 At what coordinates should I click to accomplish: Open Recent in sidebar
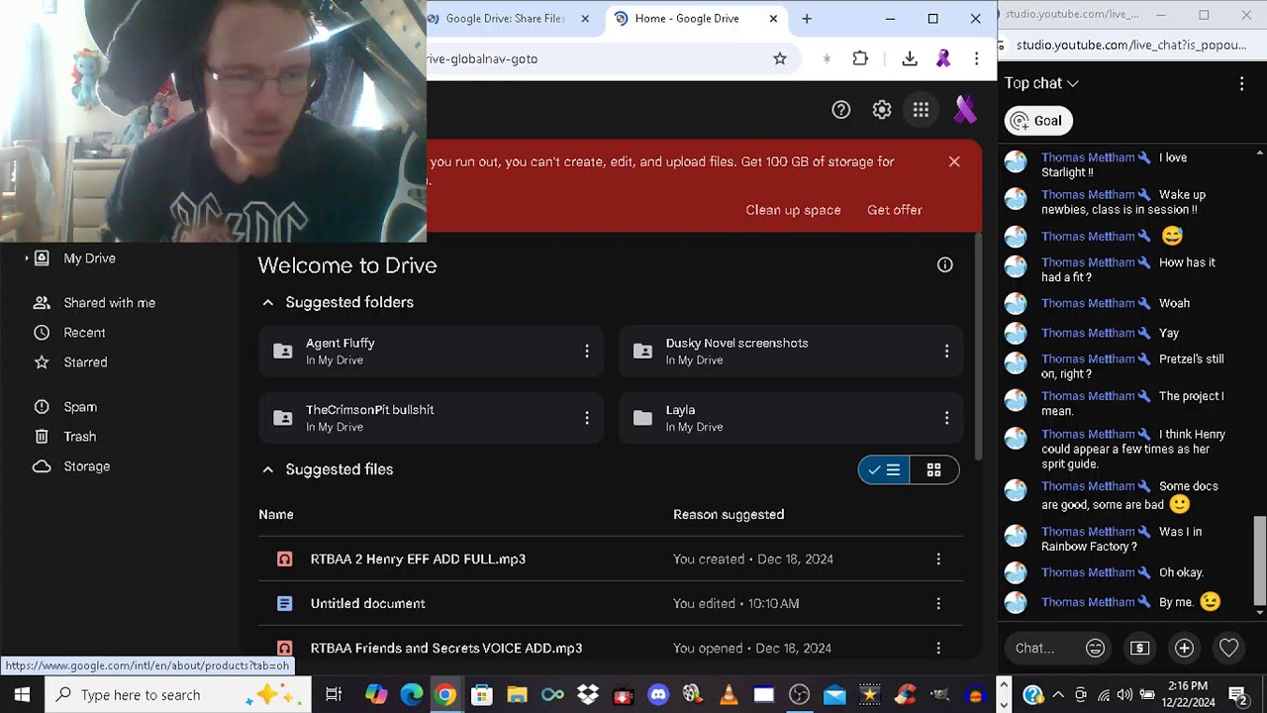tap(84, 333)
